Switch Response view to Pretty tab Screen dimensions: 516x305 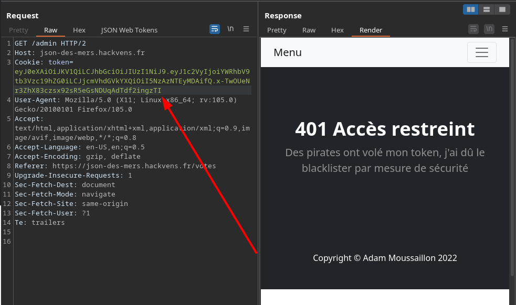tap(277, 30)
